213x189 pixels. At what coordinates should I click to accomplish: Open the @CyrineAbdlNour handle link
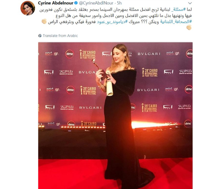point(96,3)
